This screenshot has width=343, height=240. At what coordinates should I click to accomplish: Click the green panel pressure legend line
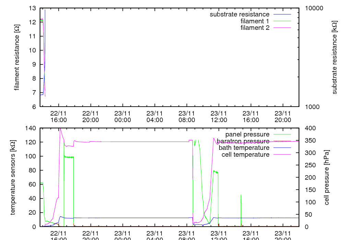click(282, 134)
